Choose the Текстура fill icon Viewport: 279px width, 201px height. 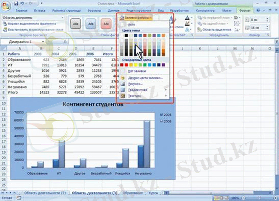coord(123,96)
